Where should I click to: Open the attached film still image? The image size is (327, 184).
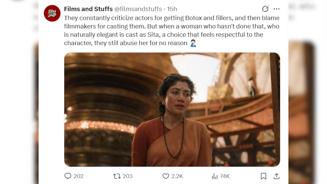(x=172, y=109)
